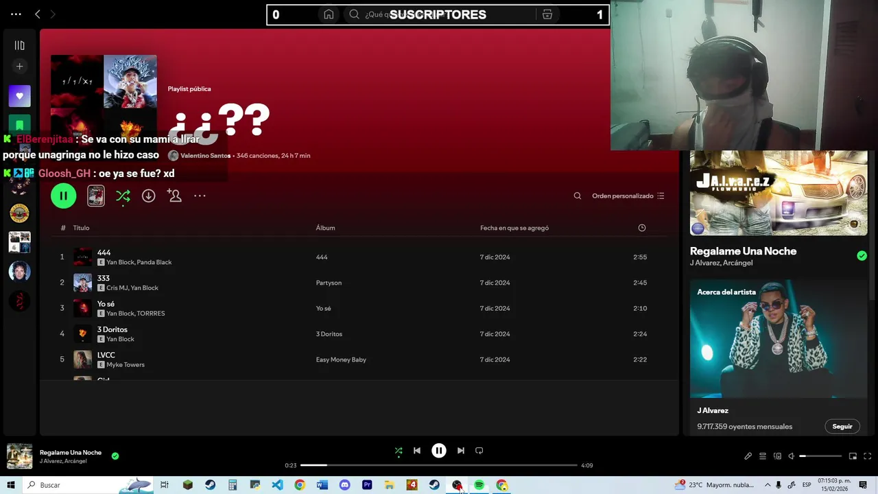The width and height of the screenshot is (878, 494).
Task: Toggle saved check in now playing bar
Action: [115, 456]
